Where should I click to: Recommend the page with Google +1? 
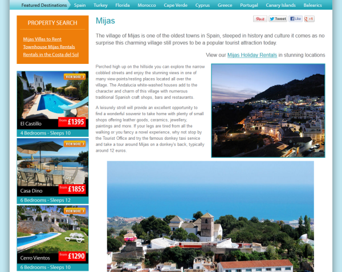[309, 19]
